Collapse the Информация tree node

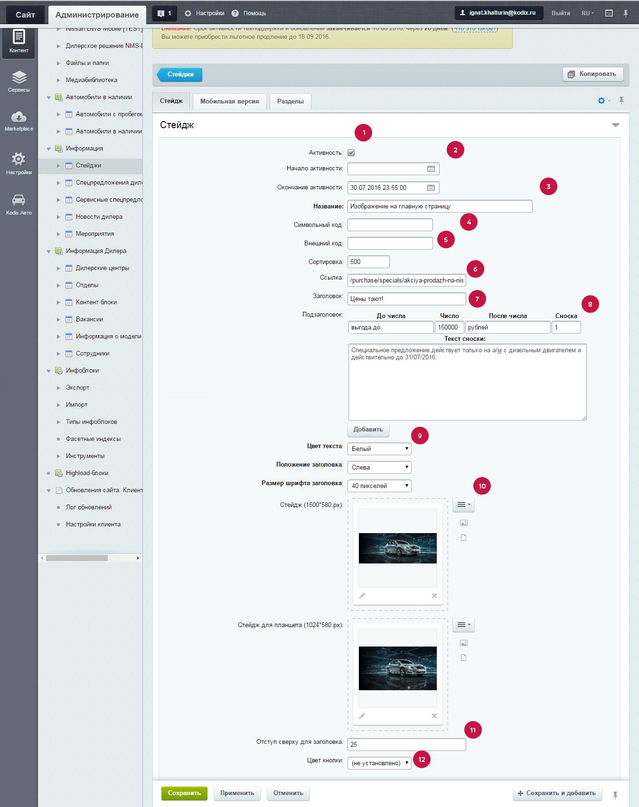48,149
